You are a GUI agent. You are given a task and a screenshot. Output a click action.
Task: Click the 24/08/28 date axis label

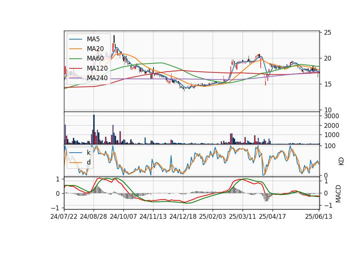[x=94, y=217]
